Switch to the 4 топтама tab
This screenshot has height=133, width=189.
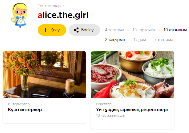pyautogui.click(x=114, y=30)
